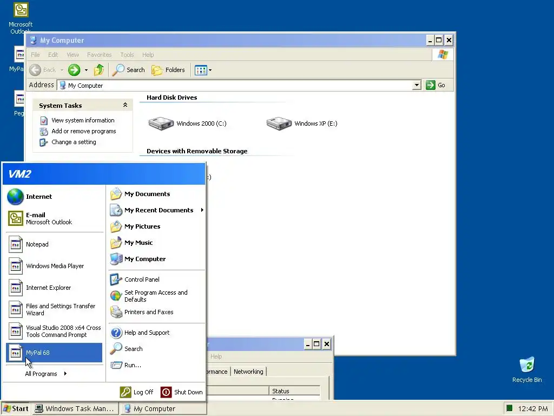Open the Run... dialog
The width and height of the screenshot is (554, 416).
[157, 365]
